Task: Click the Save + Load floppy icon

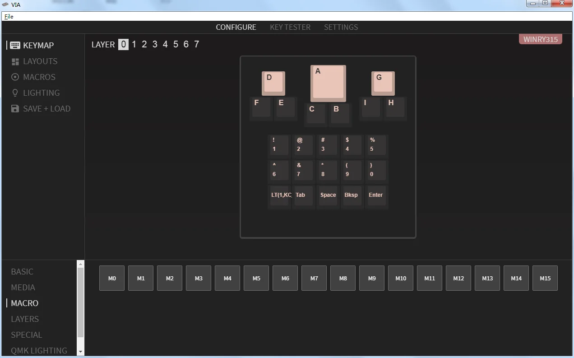Action: [15, 109]
